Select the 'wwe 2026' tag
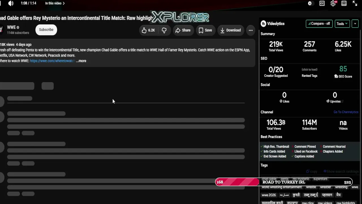Image resolution: width=362 pixels, height=204 pixels. (x=269, y=195)
